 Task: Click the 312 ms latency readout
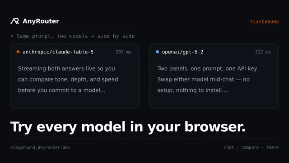(x=263, y=52)
